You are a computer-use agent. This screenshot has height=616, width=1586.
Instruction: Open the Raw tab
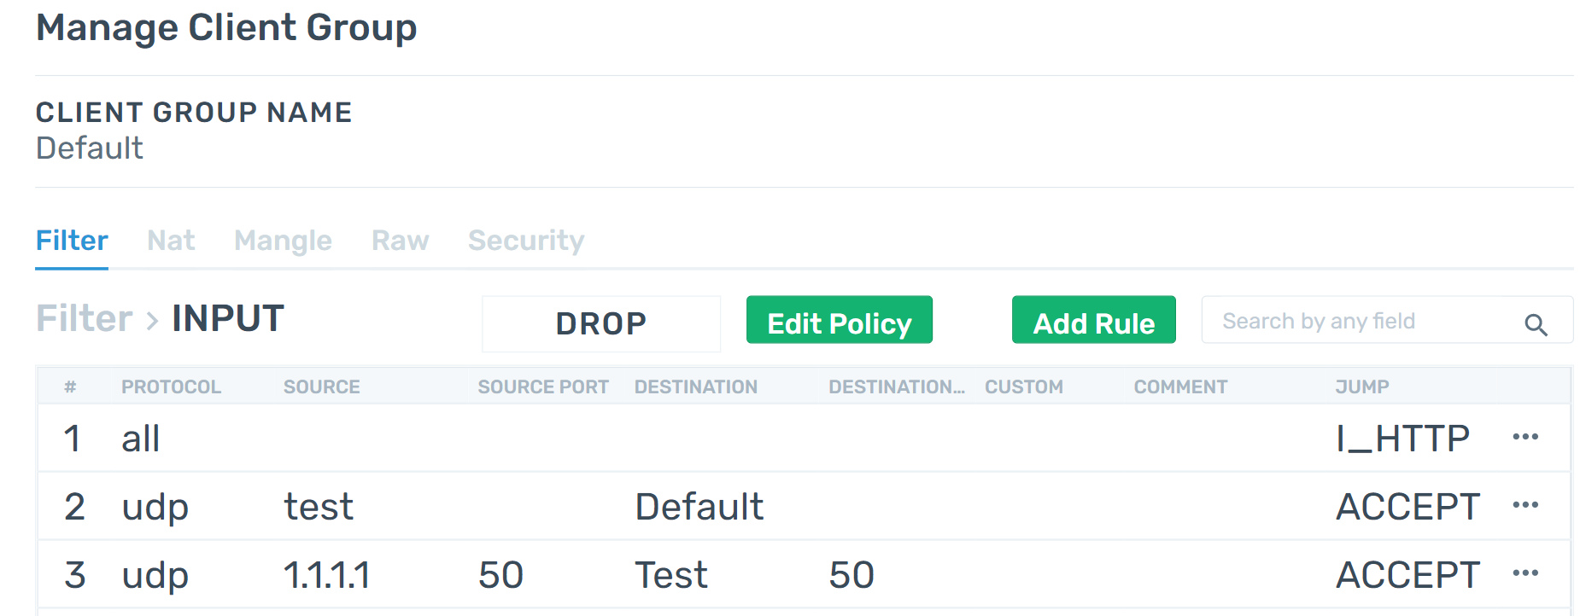click(x=400, y=241)
